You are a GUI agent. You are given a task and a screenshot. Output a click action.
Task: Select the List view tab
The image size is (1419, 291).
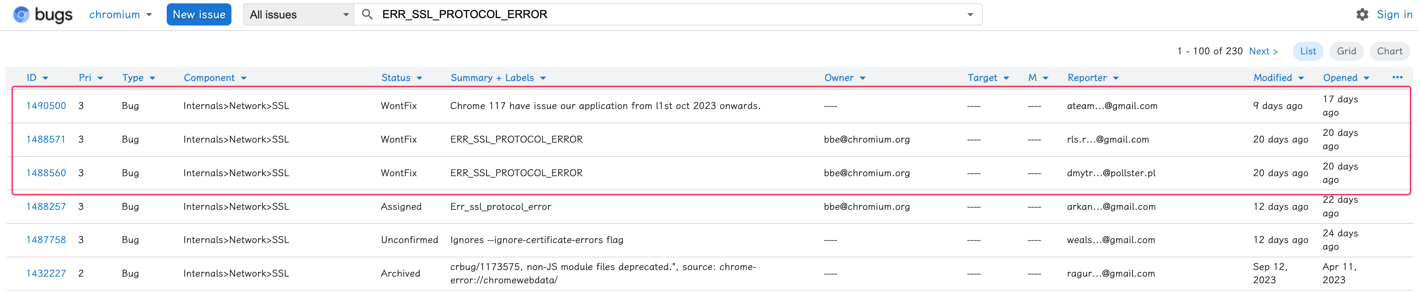(1308, 51)
